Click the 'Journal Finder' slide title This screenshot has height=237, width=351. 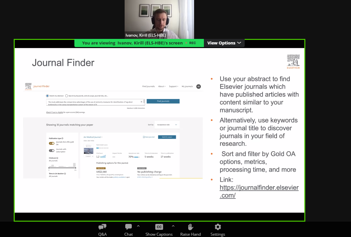(63, 63)
